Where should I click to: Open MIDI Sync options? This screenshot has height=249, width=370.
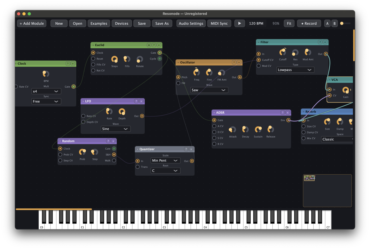(x=219, y=23)
